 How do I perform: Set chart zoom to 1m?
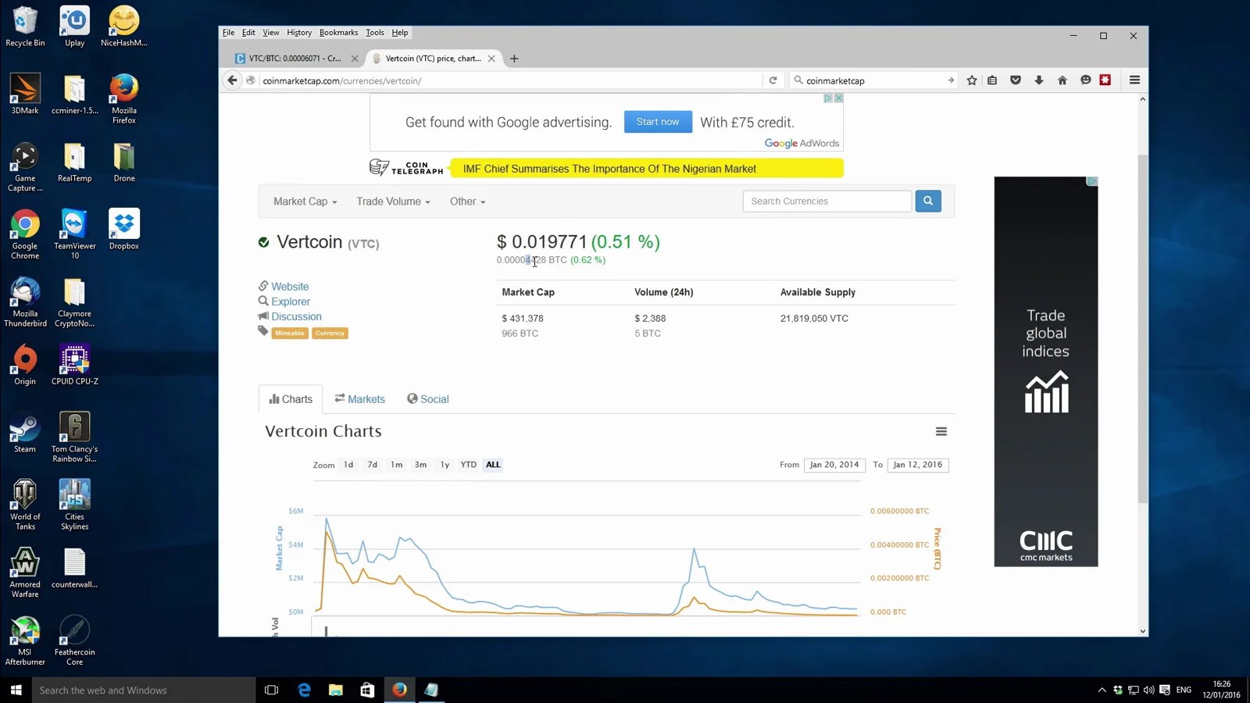point(397,465)
